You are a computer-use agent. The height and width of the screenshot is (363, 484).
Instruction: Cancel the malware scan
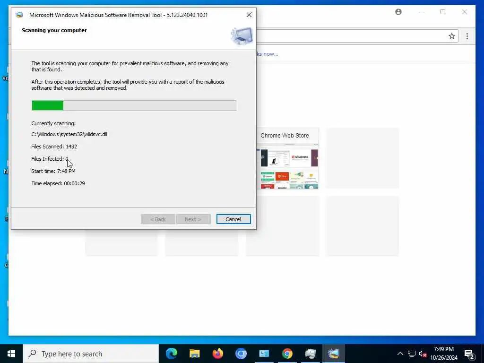click(x=233, y=219)
